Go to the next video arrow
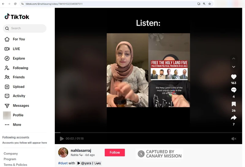 (x=234, y=67)
